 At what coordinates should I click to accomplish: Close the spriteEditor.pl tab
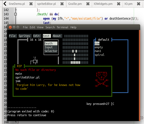(62, 4)
